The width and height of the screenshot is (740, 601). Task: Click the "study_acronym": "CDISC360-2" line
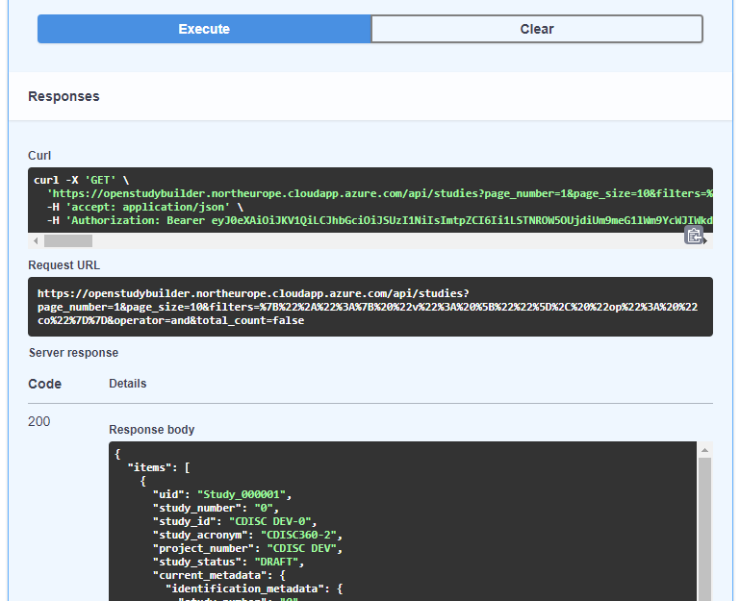(x=247, y=535)
